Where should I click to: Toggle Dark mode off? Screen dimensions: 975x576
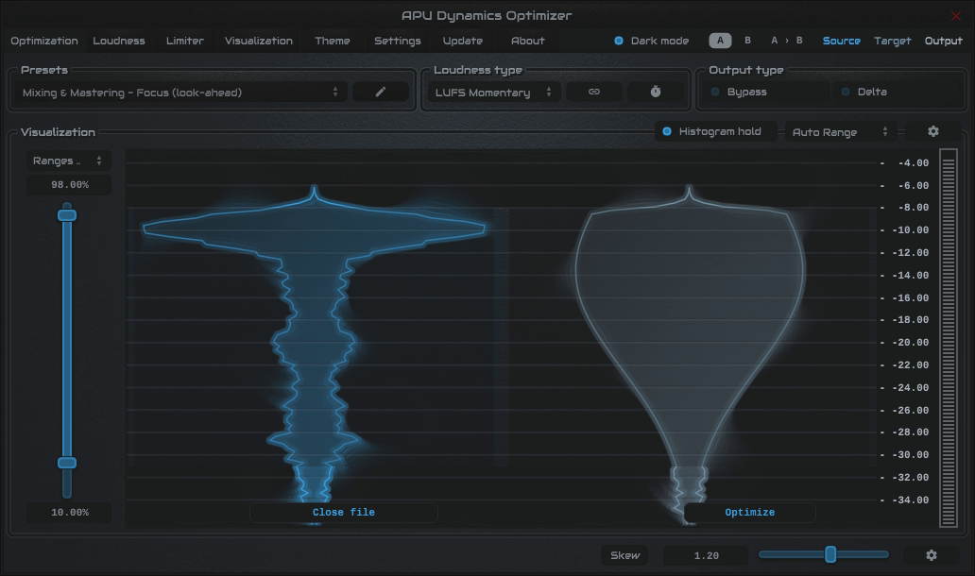pyautogui.click(x=620, y=41)
